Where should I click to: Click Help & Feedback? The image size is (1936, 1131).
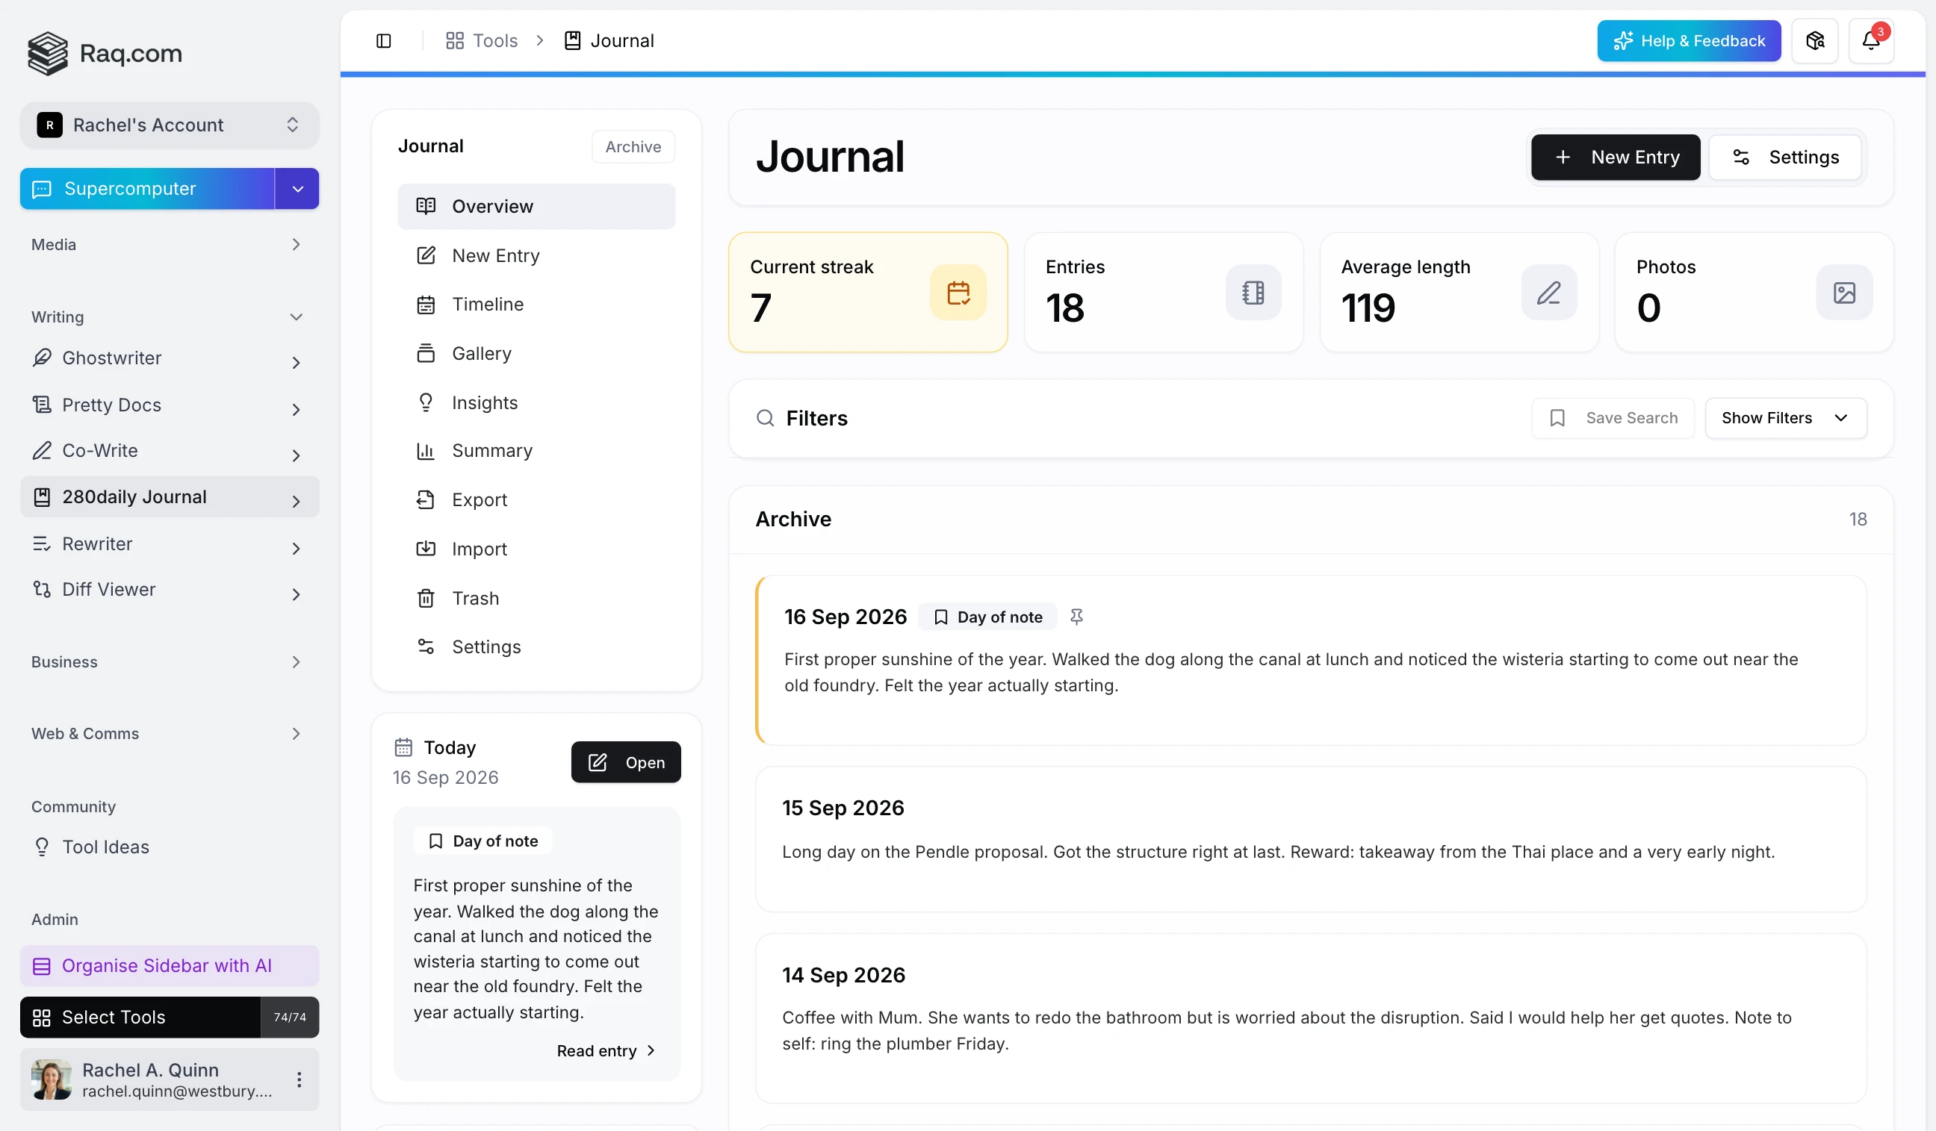1689,41
